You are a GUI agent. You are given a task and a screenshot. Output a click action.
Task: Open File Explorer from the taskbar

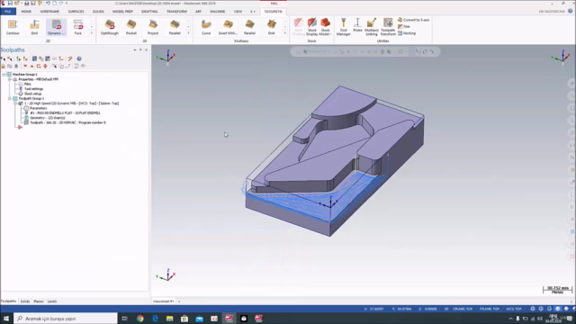[169, 319]
